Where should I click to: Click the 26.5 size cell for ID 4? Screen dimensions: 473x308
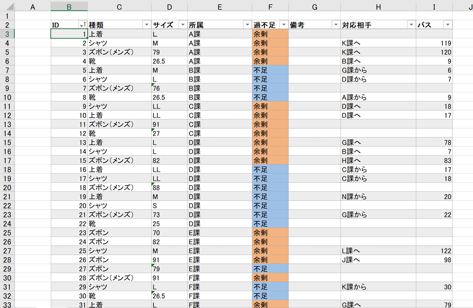tap(169, 61)
